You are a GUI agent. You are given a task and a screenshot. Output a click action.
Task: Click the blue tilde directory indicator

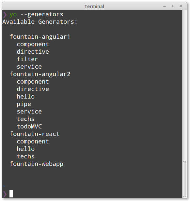(4, 186)
